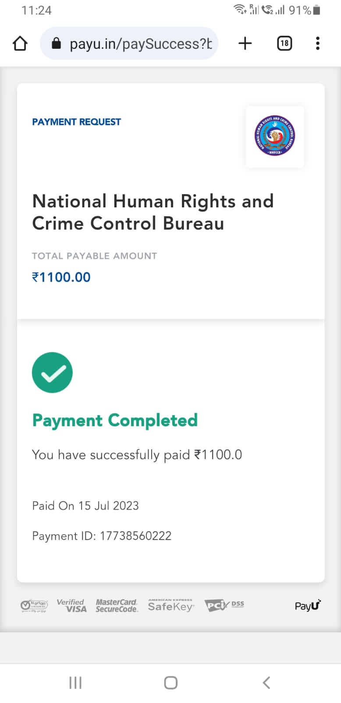Image resolution: width=341 pixels, height=703 pixels.
Task: Open the Chrome three-dot overflow menu
Action: tap(318, 43)
